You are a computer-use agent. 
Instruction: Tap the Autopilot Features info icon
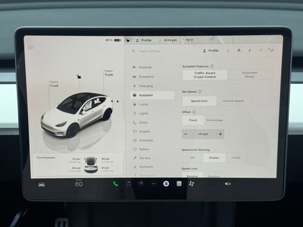tap(212, 66)
